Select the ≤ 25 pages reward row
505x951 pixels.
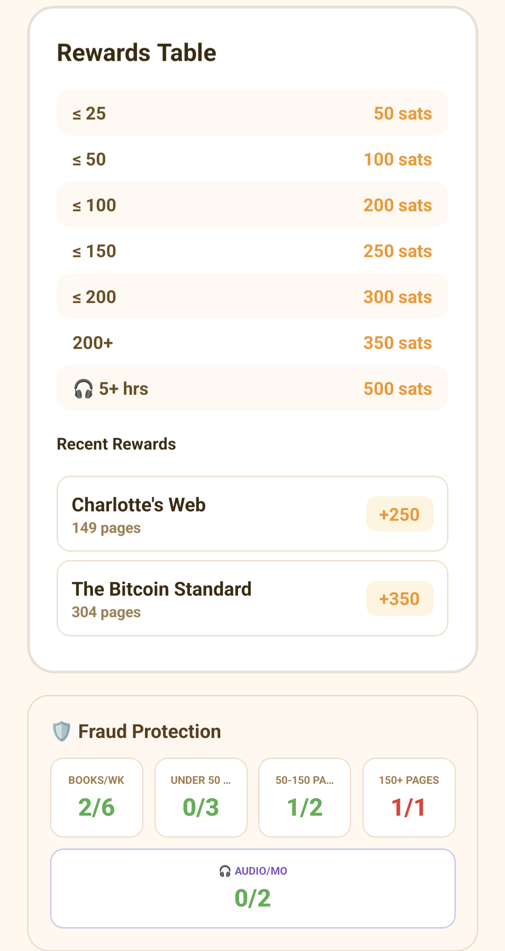(252, 113)
